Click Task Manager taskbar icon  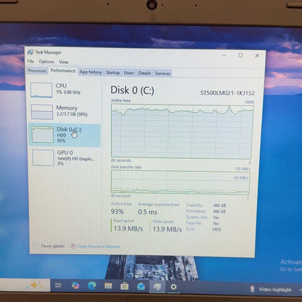[x=157, y=287]
